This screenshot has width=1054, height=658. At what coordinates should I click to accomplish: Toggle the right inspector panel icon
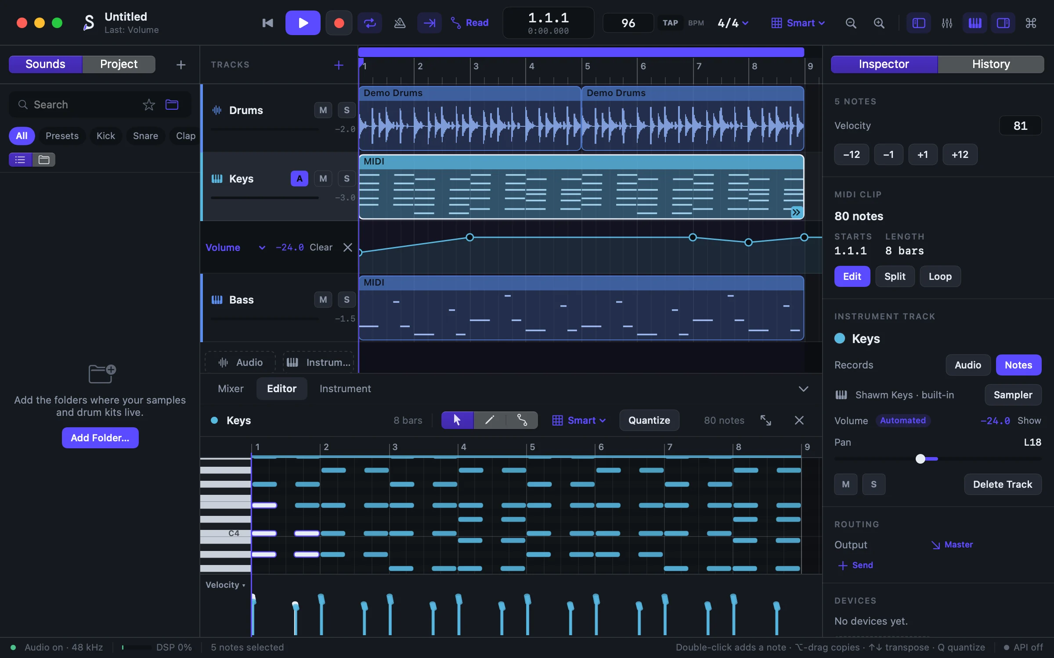1003,23
